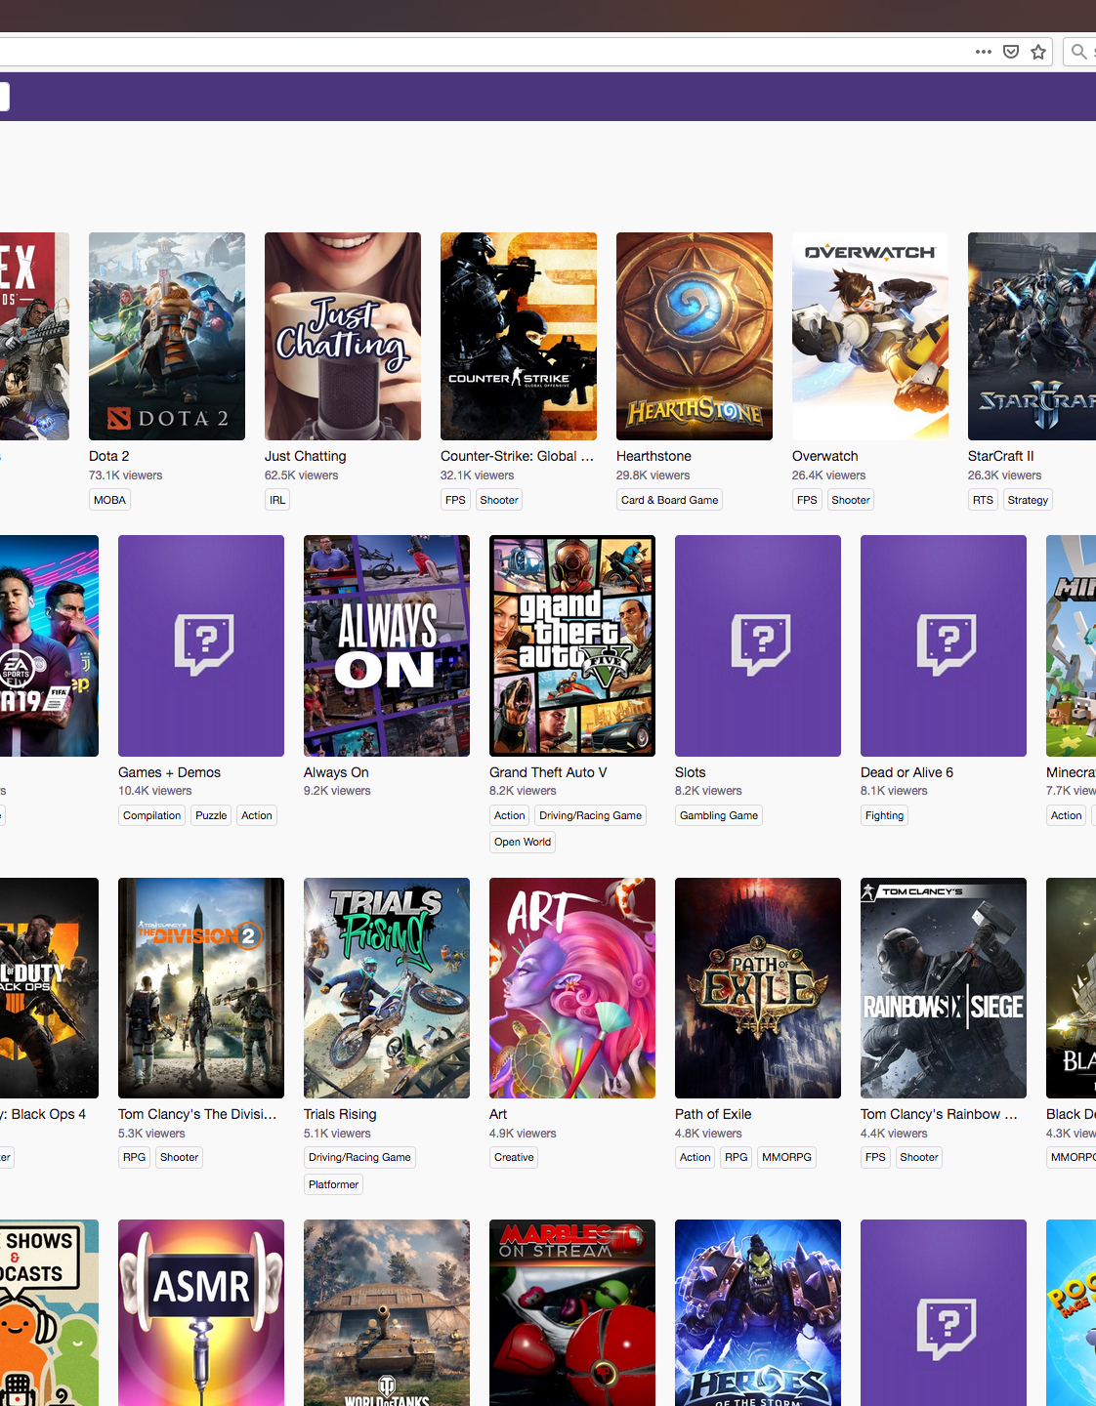Select the MOBA tag under Dota 2
The height and width of the screenshot is (1406, 1096).
pyautogui.click(x=109, y=500)
